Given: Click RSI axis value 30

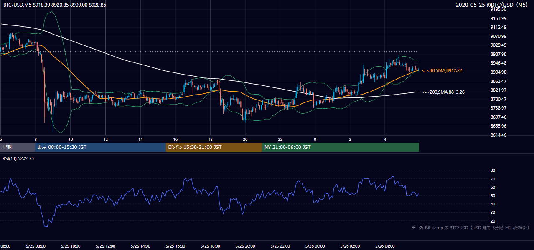Looking at the screenshot, I should click(493, 212).
